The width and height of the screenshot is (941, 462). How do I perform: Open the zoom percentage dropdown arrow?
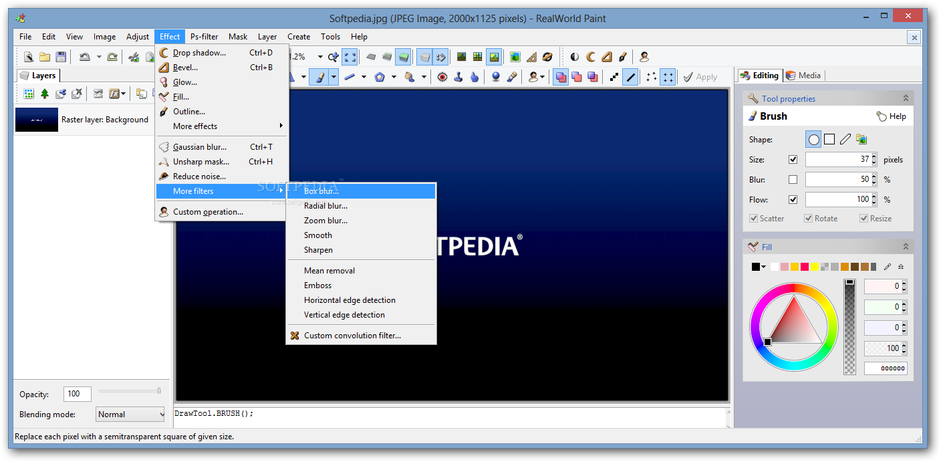(x=320, y=57)
